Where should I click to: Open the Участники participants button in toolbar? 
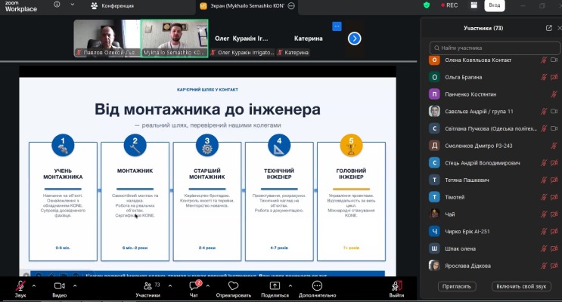147,288
